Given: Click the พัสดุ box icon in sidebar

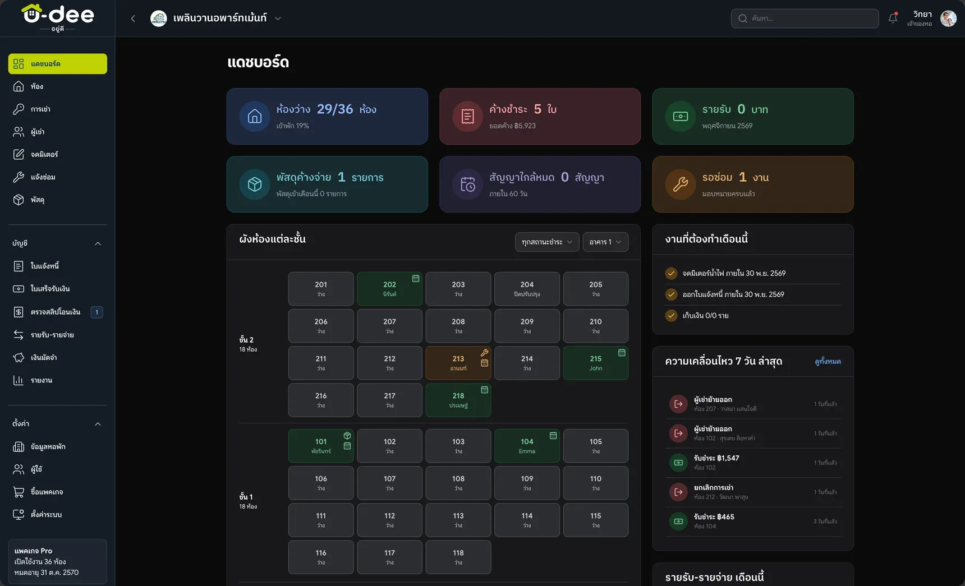Looking at the screenshot, I should point(19,200).
